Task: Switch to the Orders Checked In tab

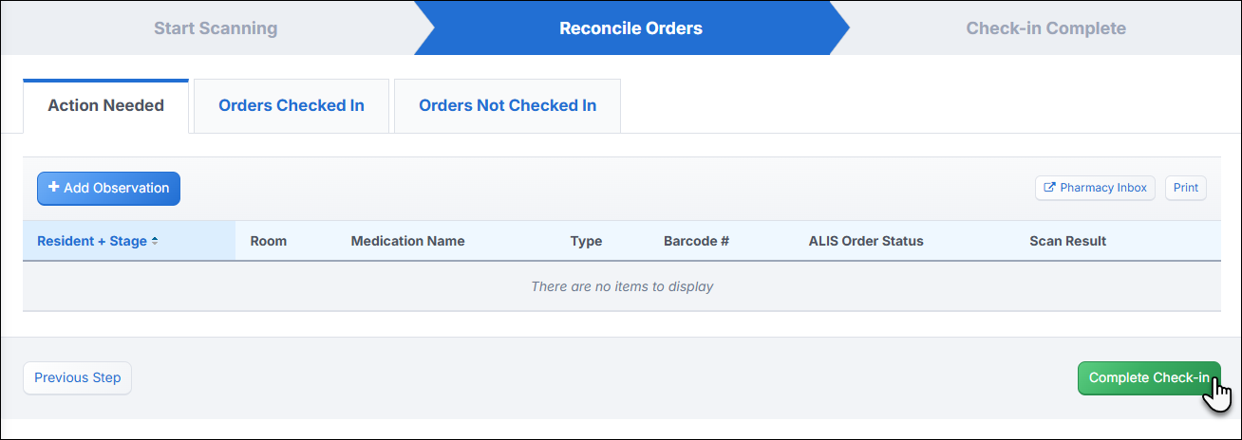Action: tap(292, 105)
